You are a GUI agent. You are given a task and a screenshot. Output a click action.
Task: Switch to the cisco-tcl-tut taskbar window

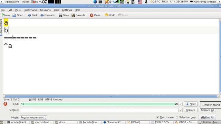pyautogui.click(x=41, y=122)
